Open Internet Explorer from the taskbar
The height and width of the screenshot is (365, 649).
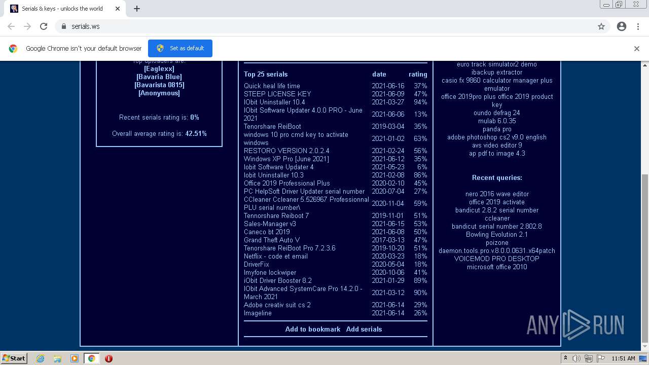pyautogui.click(x=41, y=358)
